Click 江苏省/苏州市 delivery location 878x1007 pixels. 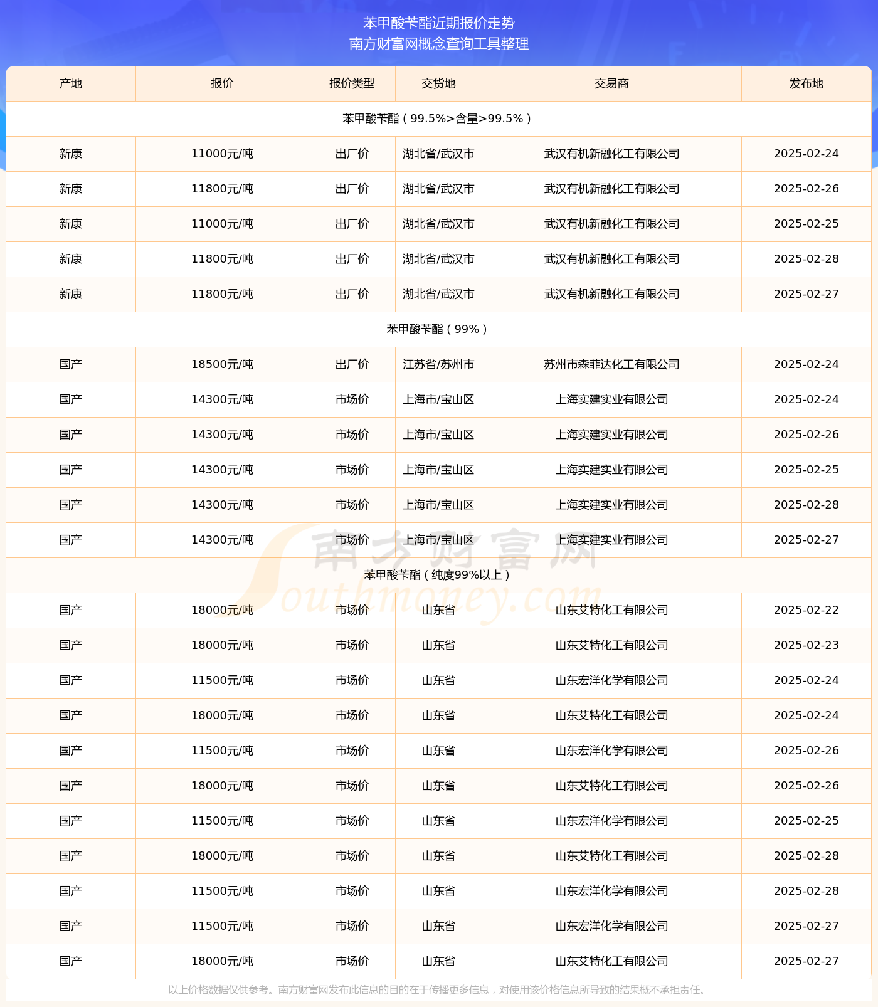tap(438, 364)
